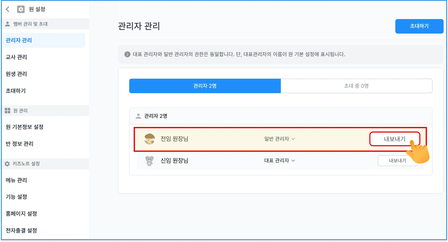Click the back arrow icon beside 원 설정
448x242 pixels.
(8, 9)
